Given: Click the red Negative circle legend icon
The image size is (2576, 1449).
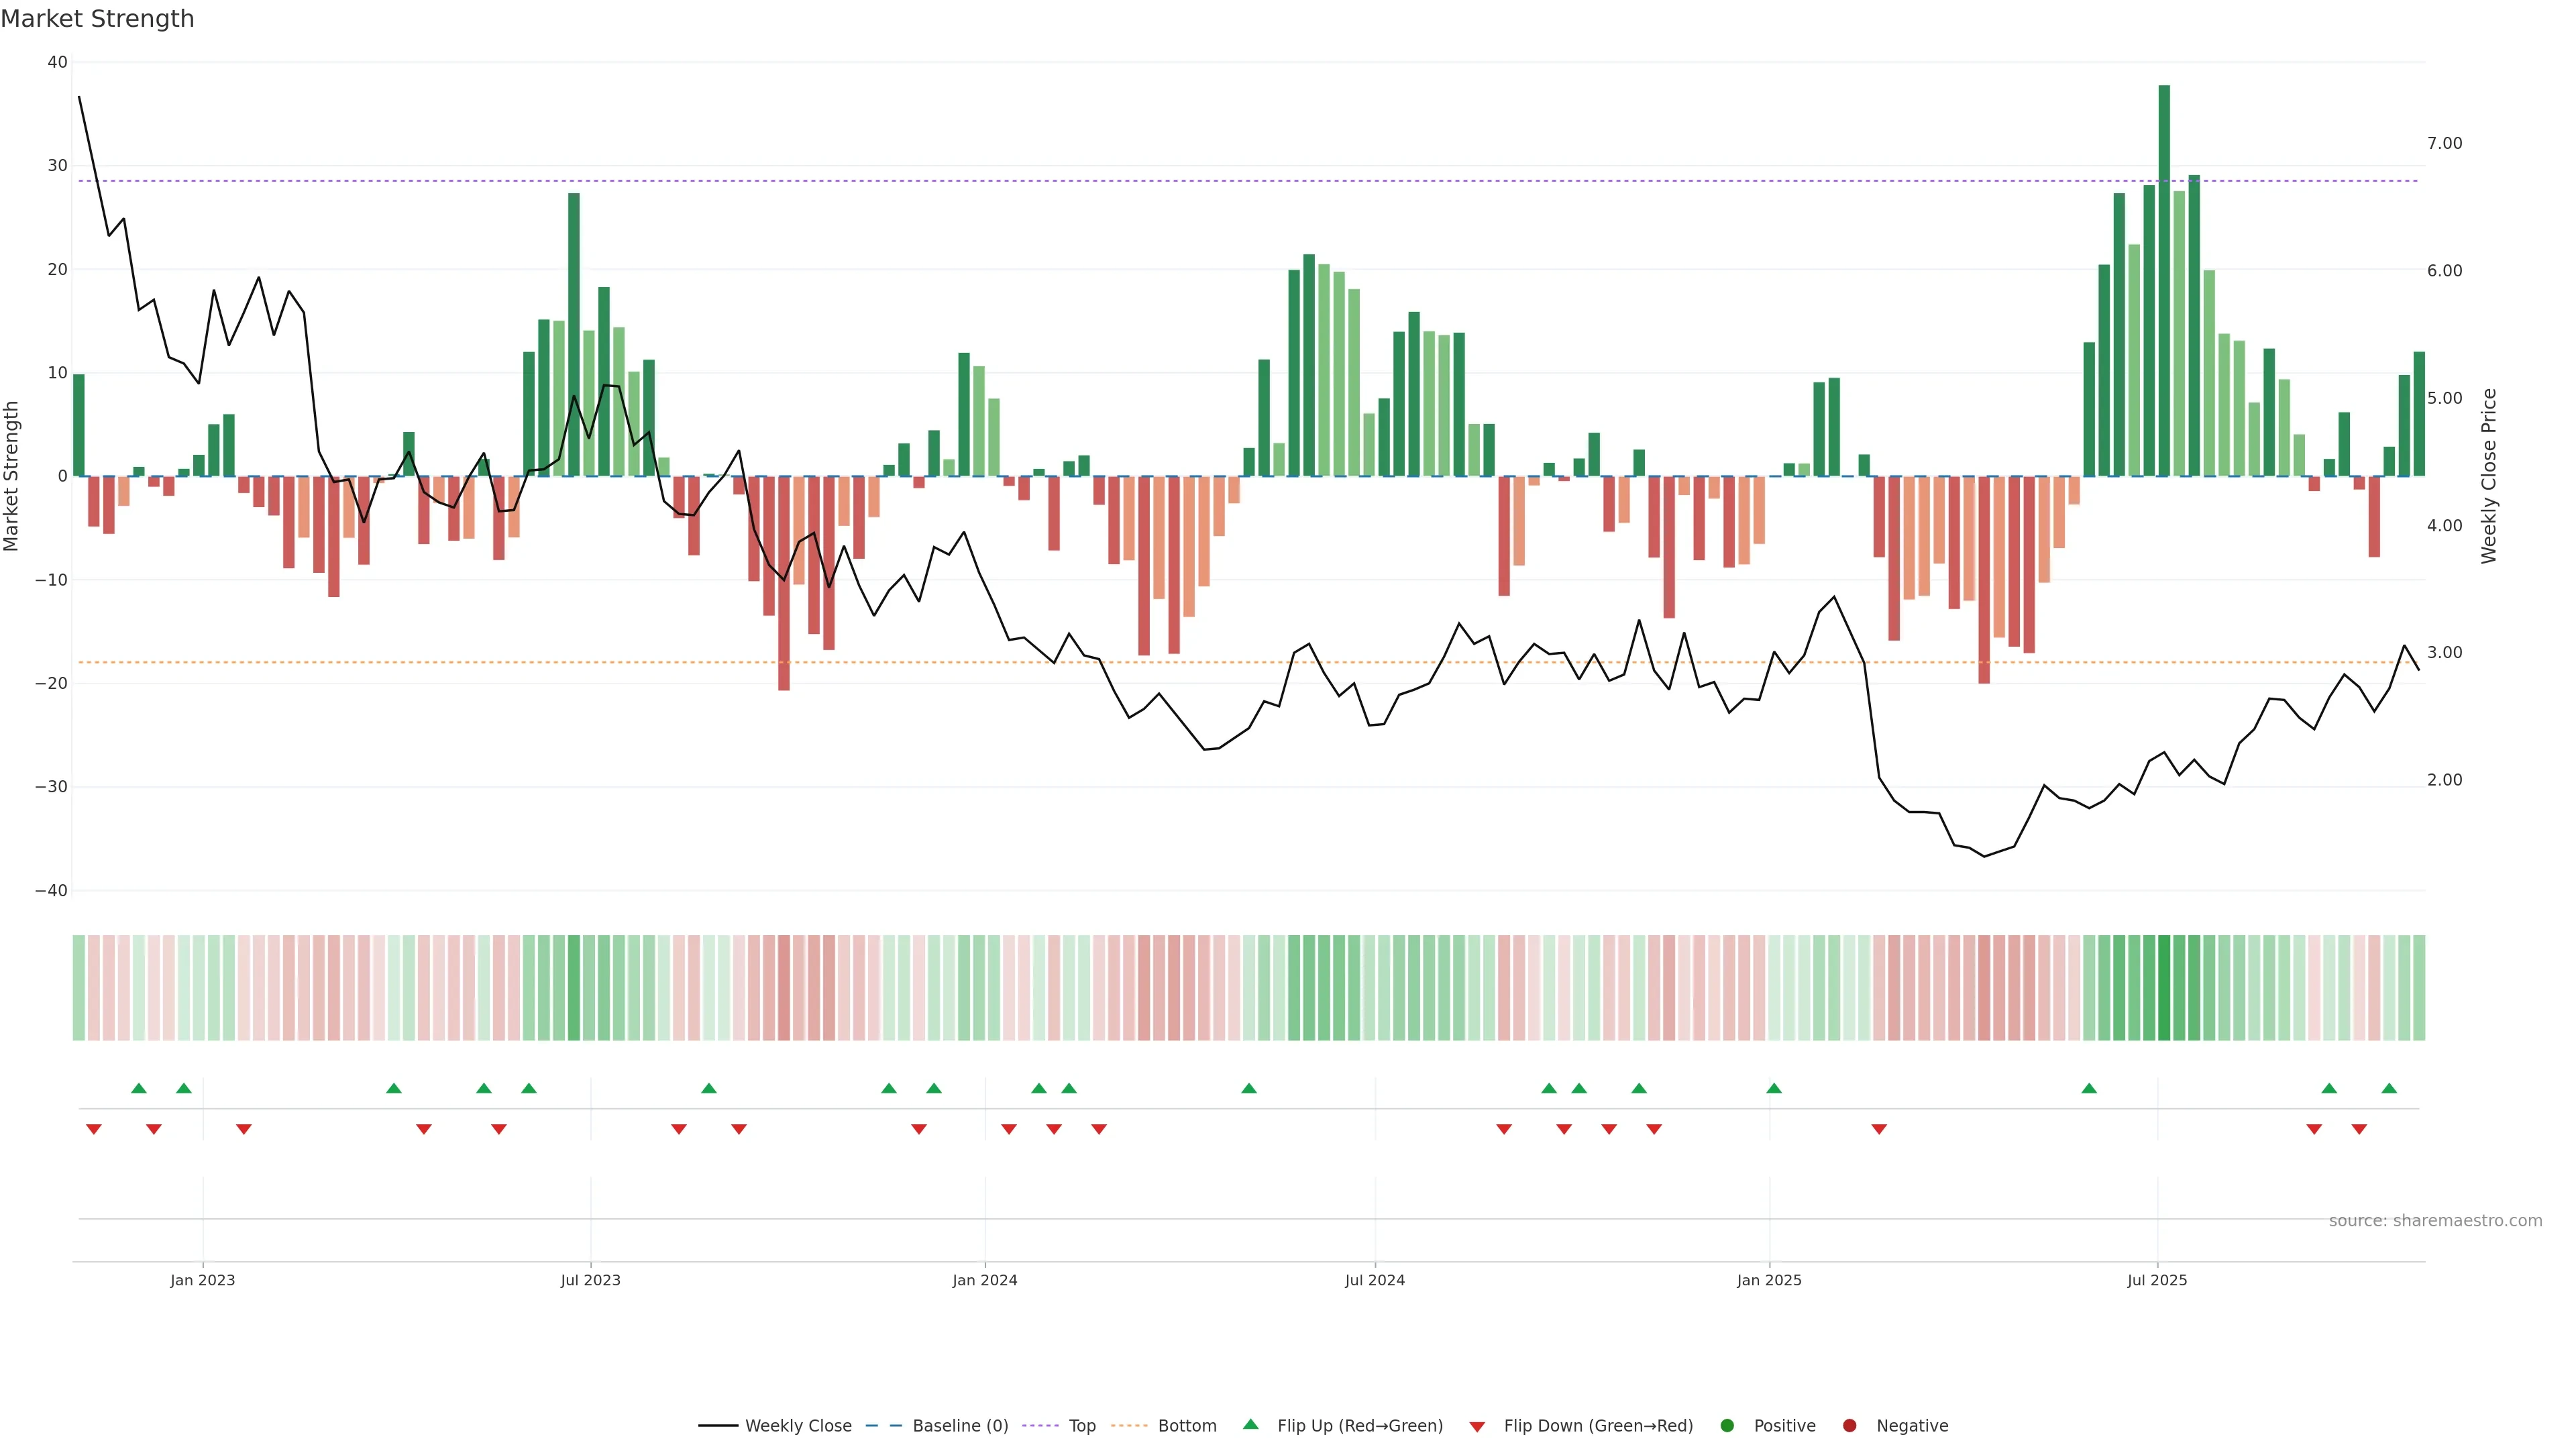Looking at the screenshot, I should tap(1849, 1425).
